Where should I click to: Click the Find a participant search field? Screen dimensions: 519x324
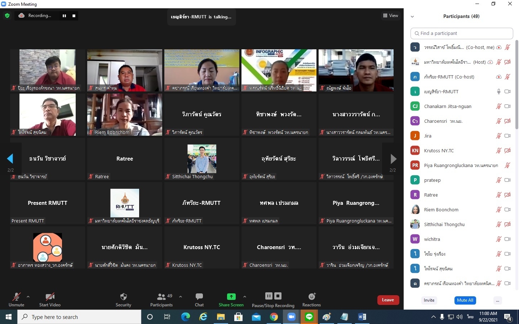462,33
